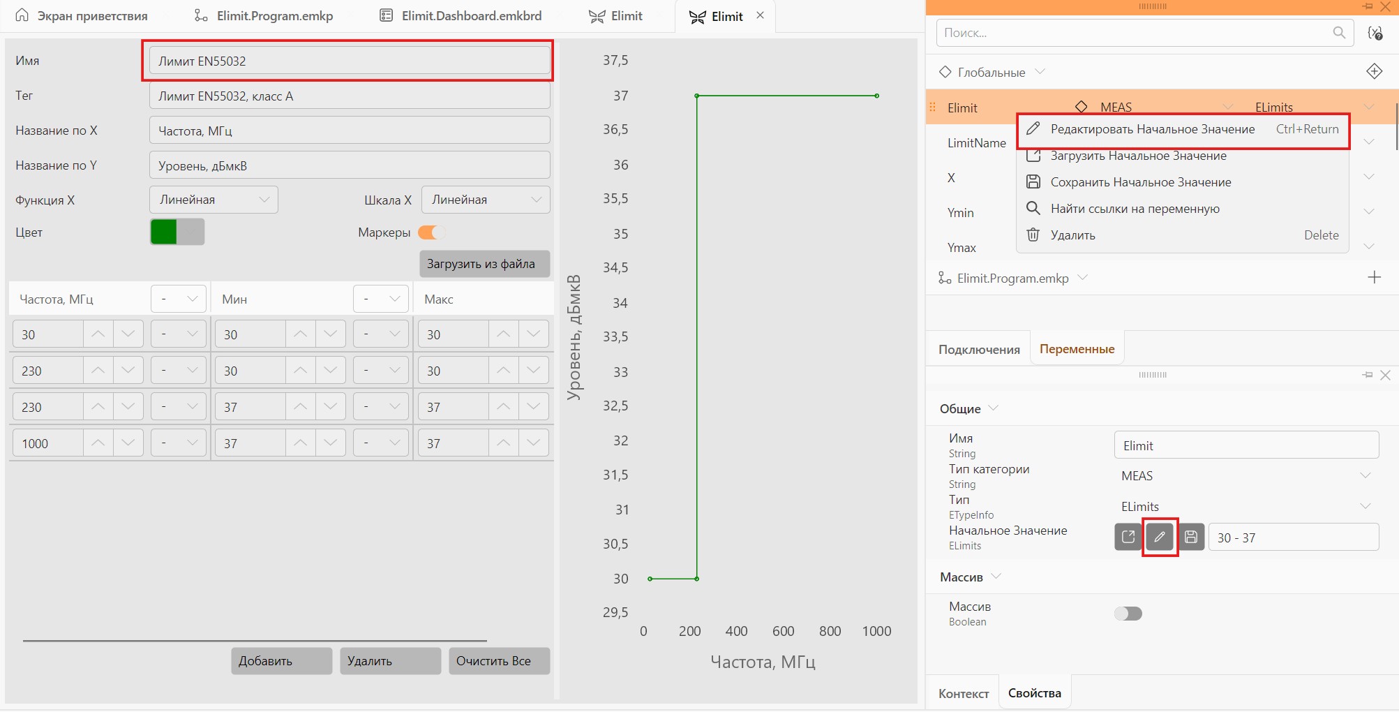Enable the Массив boolean toggle
1399x712 pixels.
1128,614
